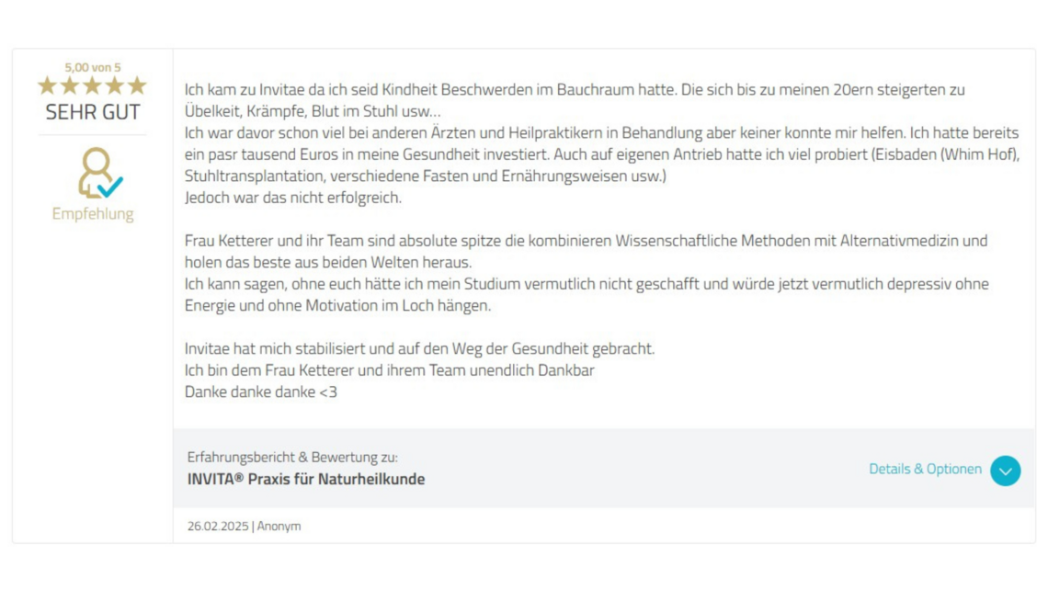Open INVITA® Praxis für Naturheilkunde link
The image size is (1048, 590).
(306, 479)
